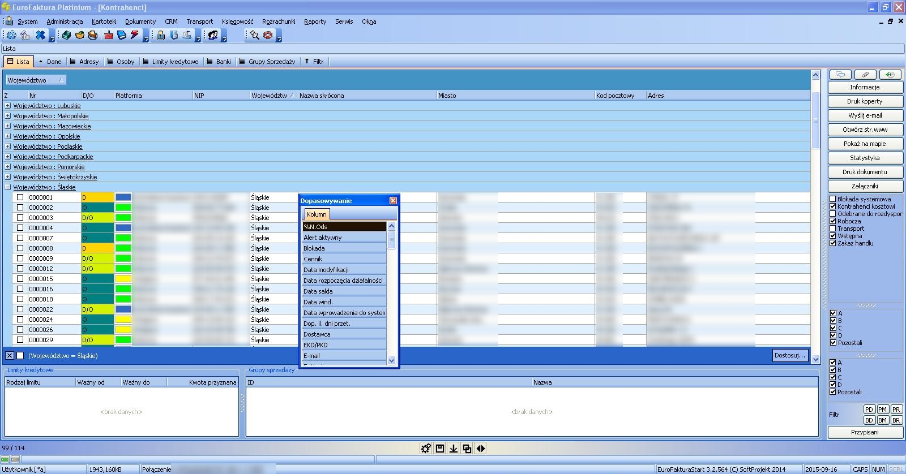The width and height of the screenshot is (906, 474).
Task: Select Data modyfikacji in the Dopasowywanie column list
Action: [x=326, y=270]
